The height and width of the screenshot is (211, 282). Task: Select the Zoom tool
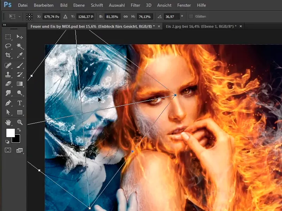coord(20,122)
